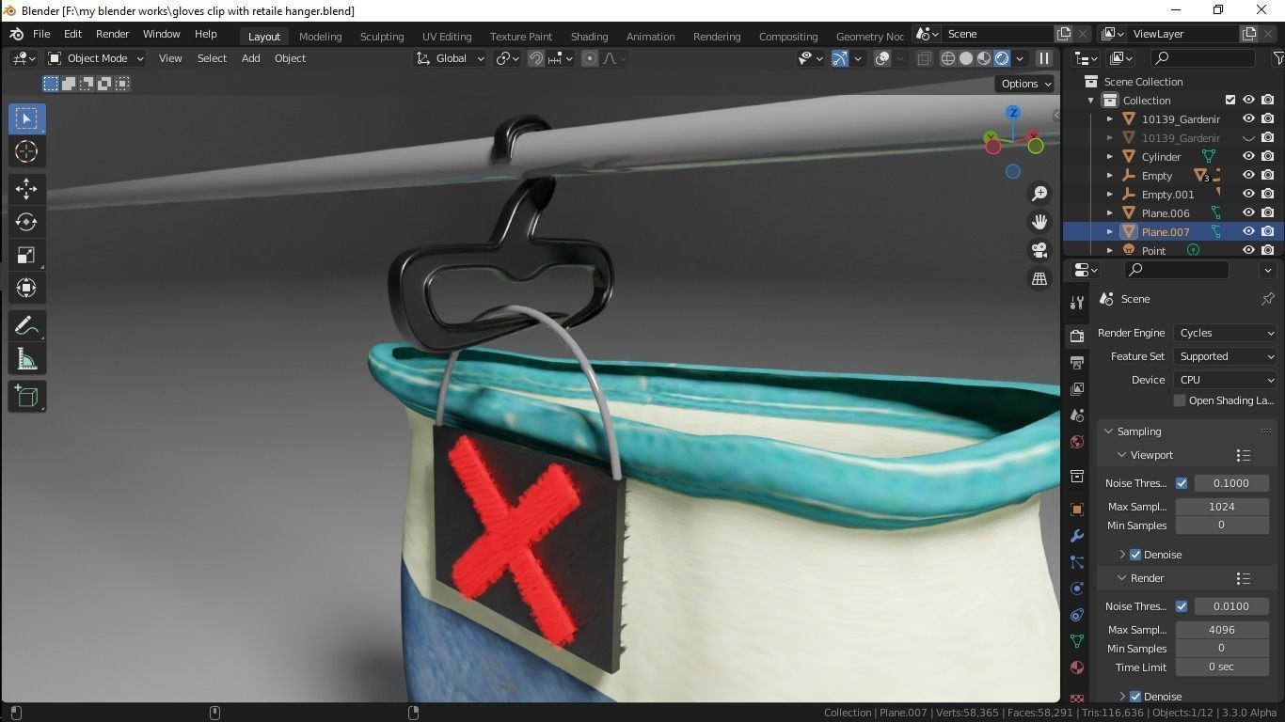Switch to Modeling workspace tab
The width and height of the screenshot is (1285, 722).
pyautogui.click(x=320, y=36)
